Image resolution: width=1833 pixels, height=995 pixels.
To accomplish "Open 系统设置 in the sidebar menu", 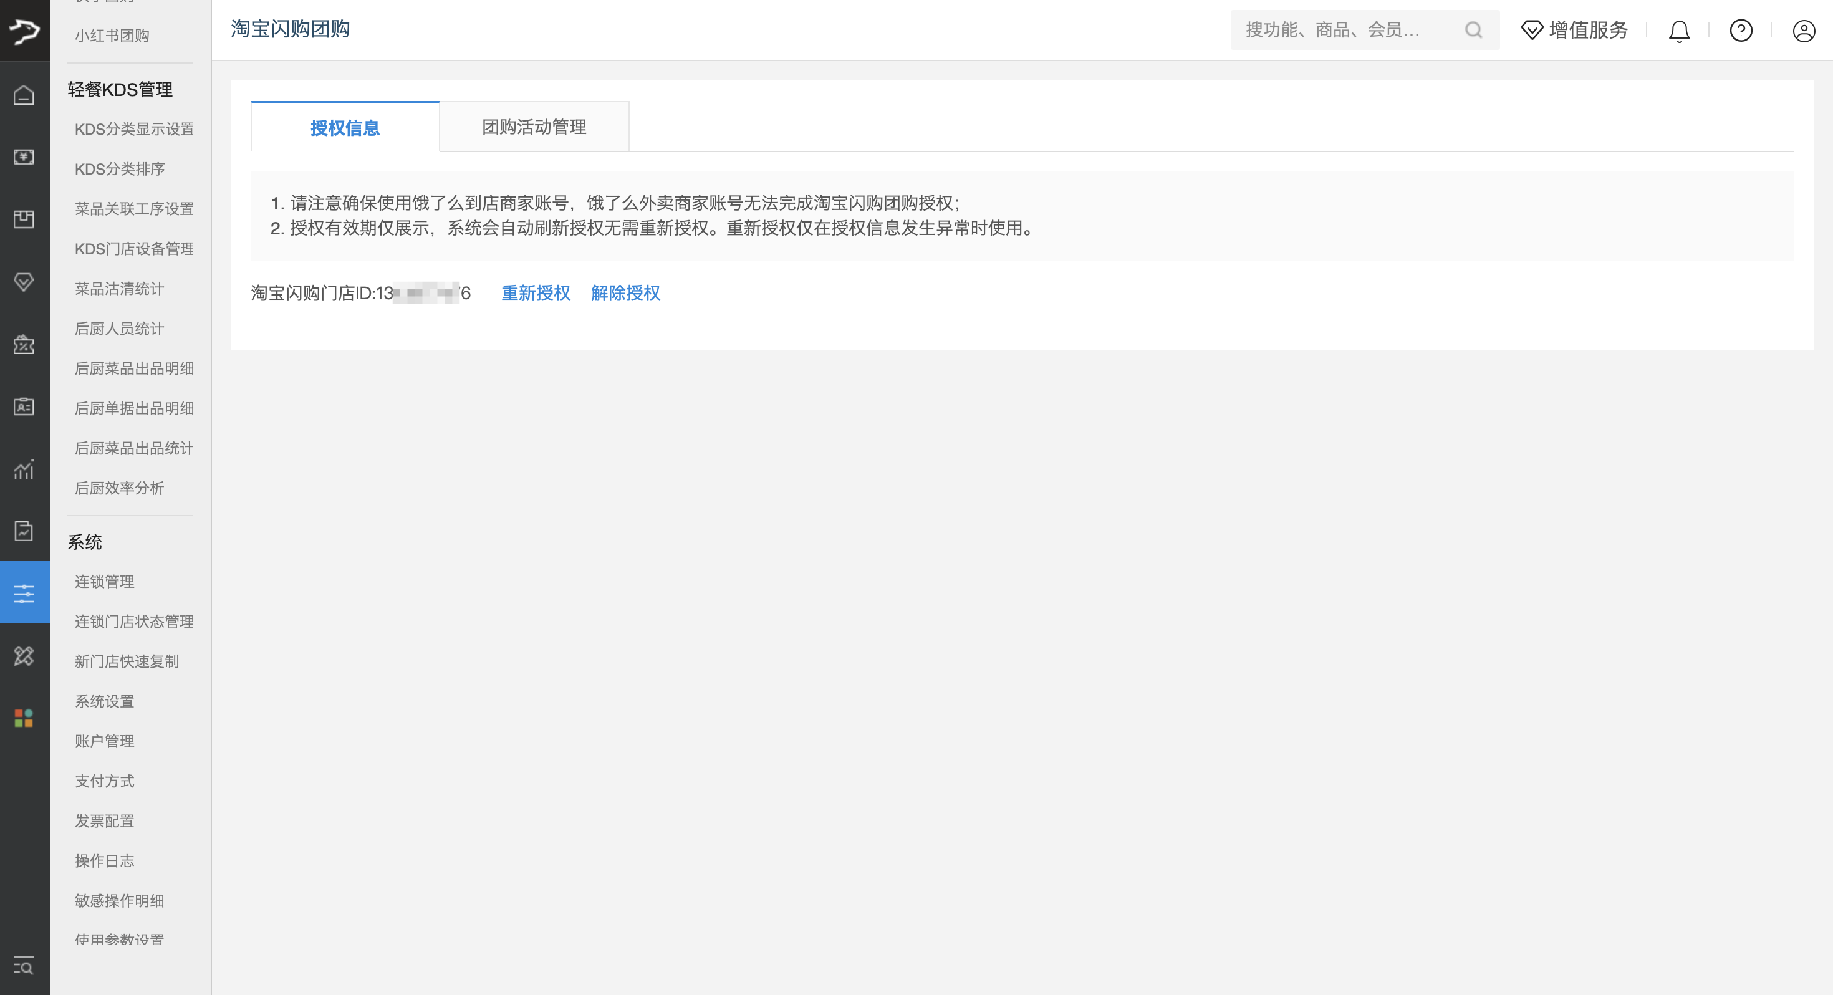I will point(105,701).
